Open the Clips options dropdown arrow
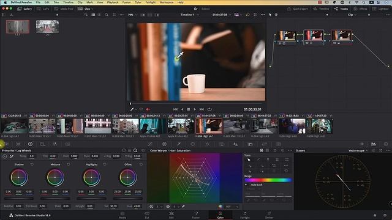 click(x=92, y=9)
